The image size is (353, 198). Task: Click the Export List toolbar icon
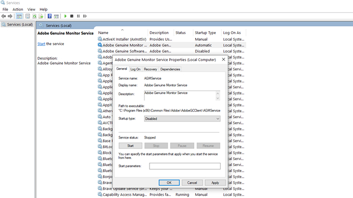pos(41,16)
